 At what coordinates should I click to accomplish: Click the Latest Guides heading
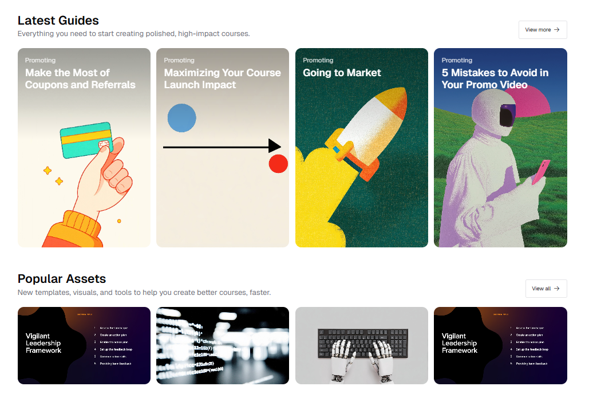tap(58, 20)
